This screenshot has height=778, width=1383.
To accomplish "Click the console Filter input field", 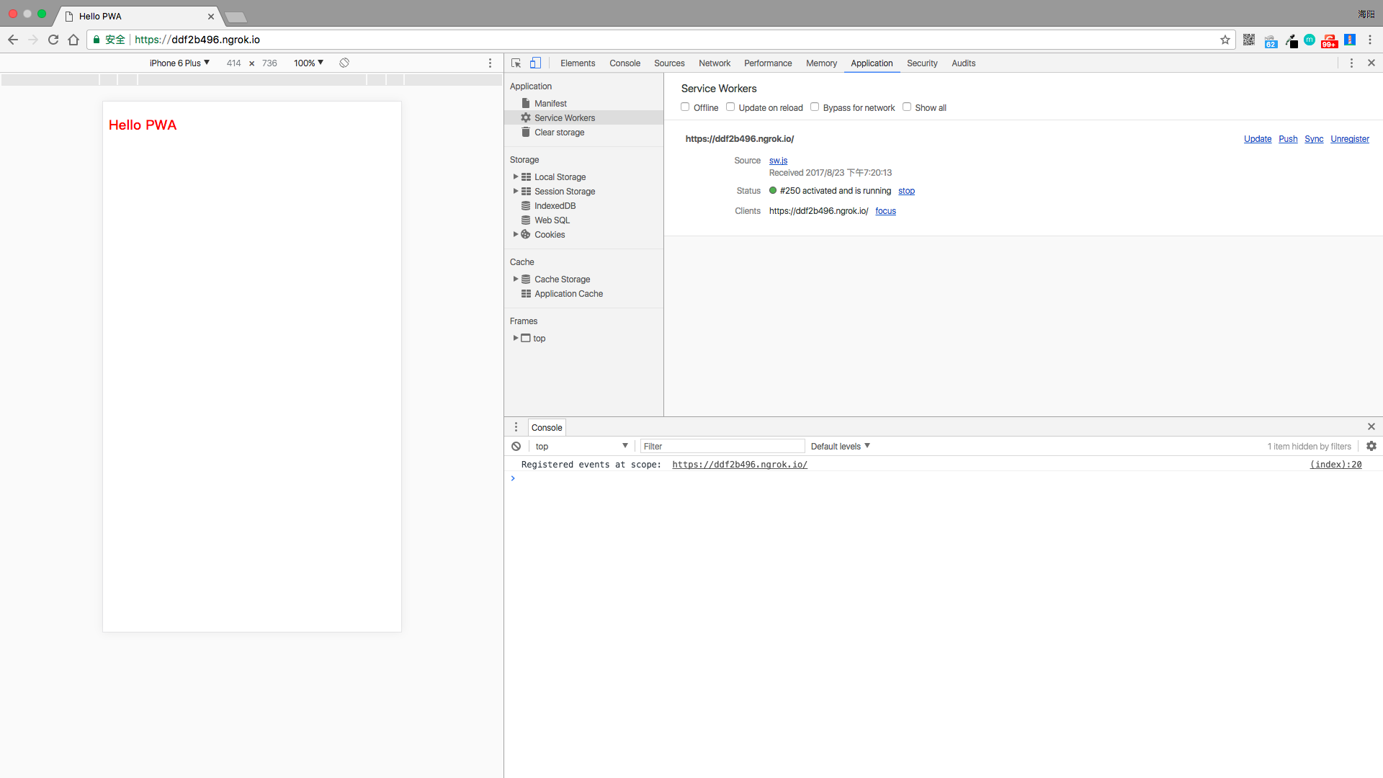I will (x=722, y=446).
